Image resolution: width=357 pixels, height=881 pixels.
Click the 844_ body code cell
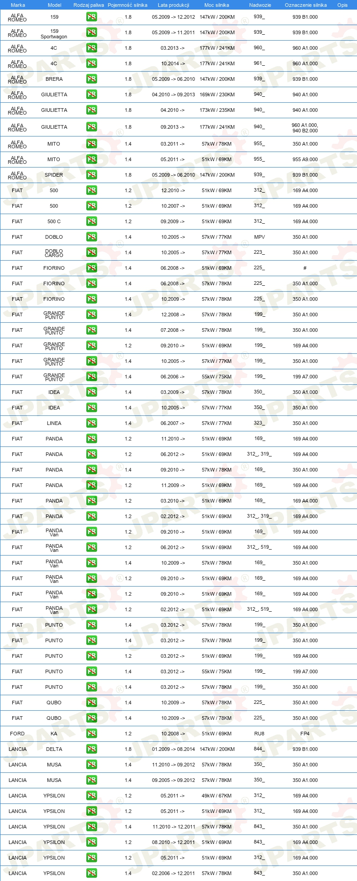(x=259, y=749)
